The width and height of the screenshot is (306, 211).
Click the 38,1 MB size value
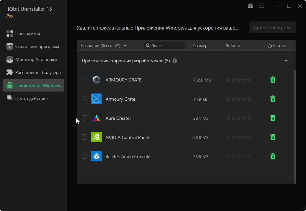coord(201,118)
